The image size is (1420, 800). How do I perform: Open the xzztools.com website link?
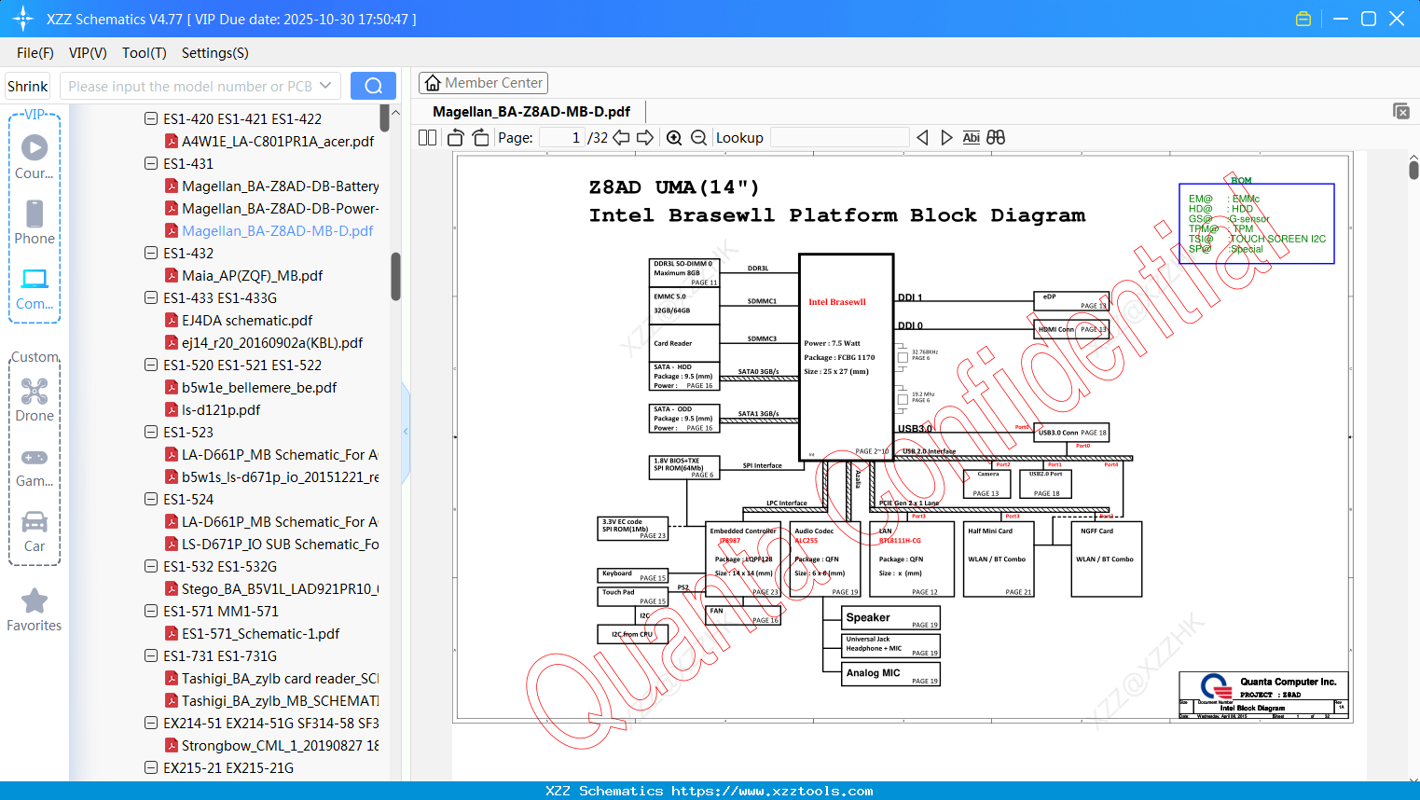772,791
